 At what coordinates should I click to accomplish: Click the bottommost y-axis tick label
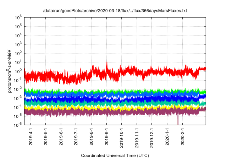tap(18, 125)
